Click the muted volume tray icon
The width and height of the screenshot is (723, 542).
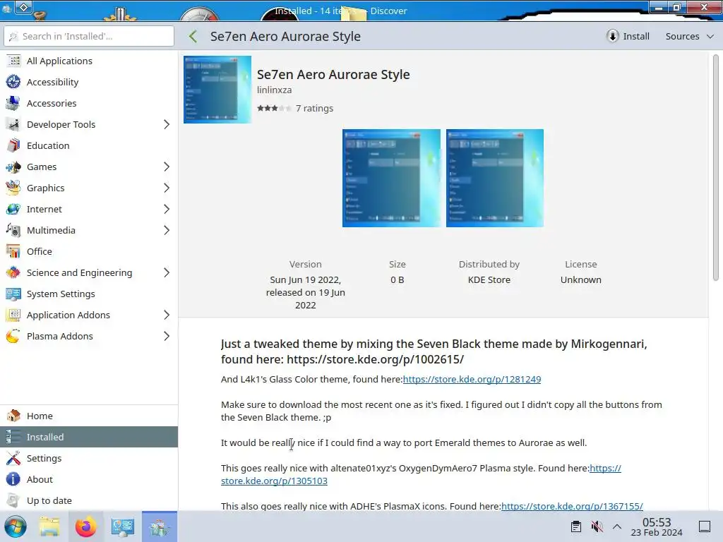(597, 526)
